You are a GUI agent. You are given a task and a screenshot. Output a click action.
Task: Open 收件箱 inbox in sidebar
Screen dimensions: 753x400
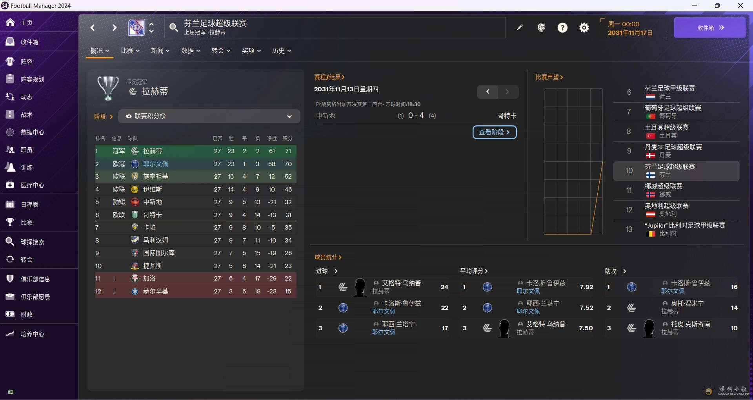29,42
